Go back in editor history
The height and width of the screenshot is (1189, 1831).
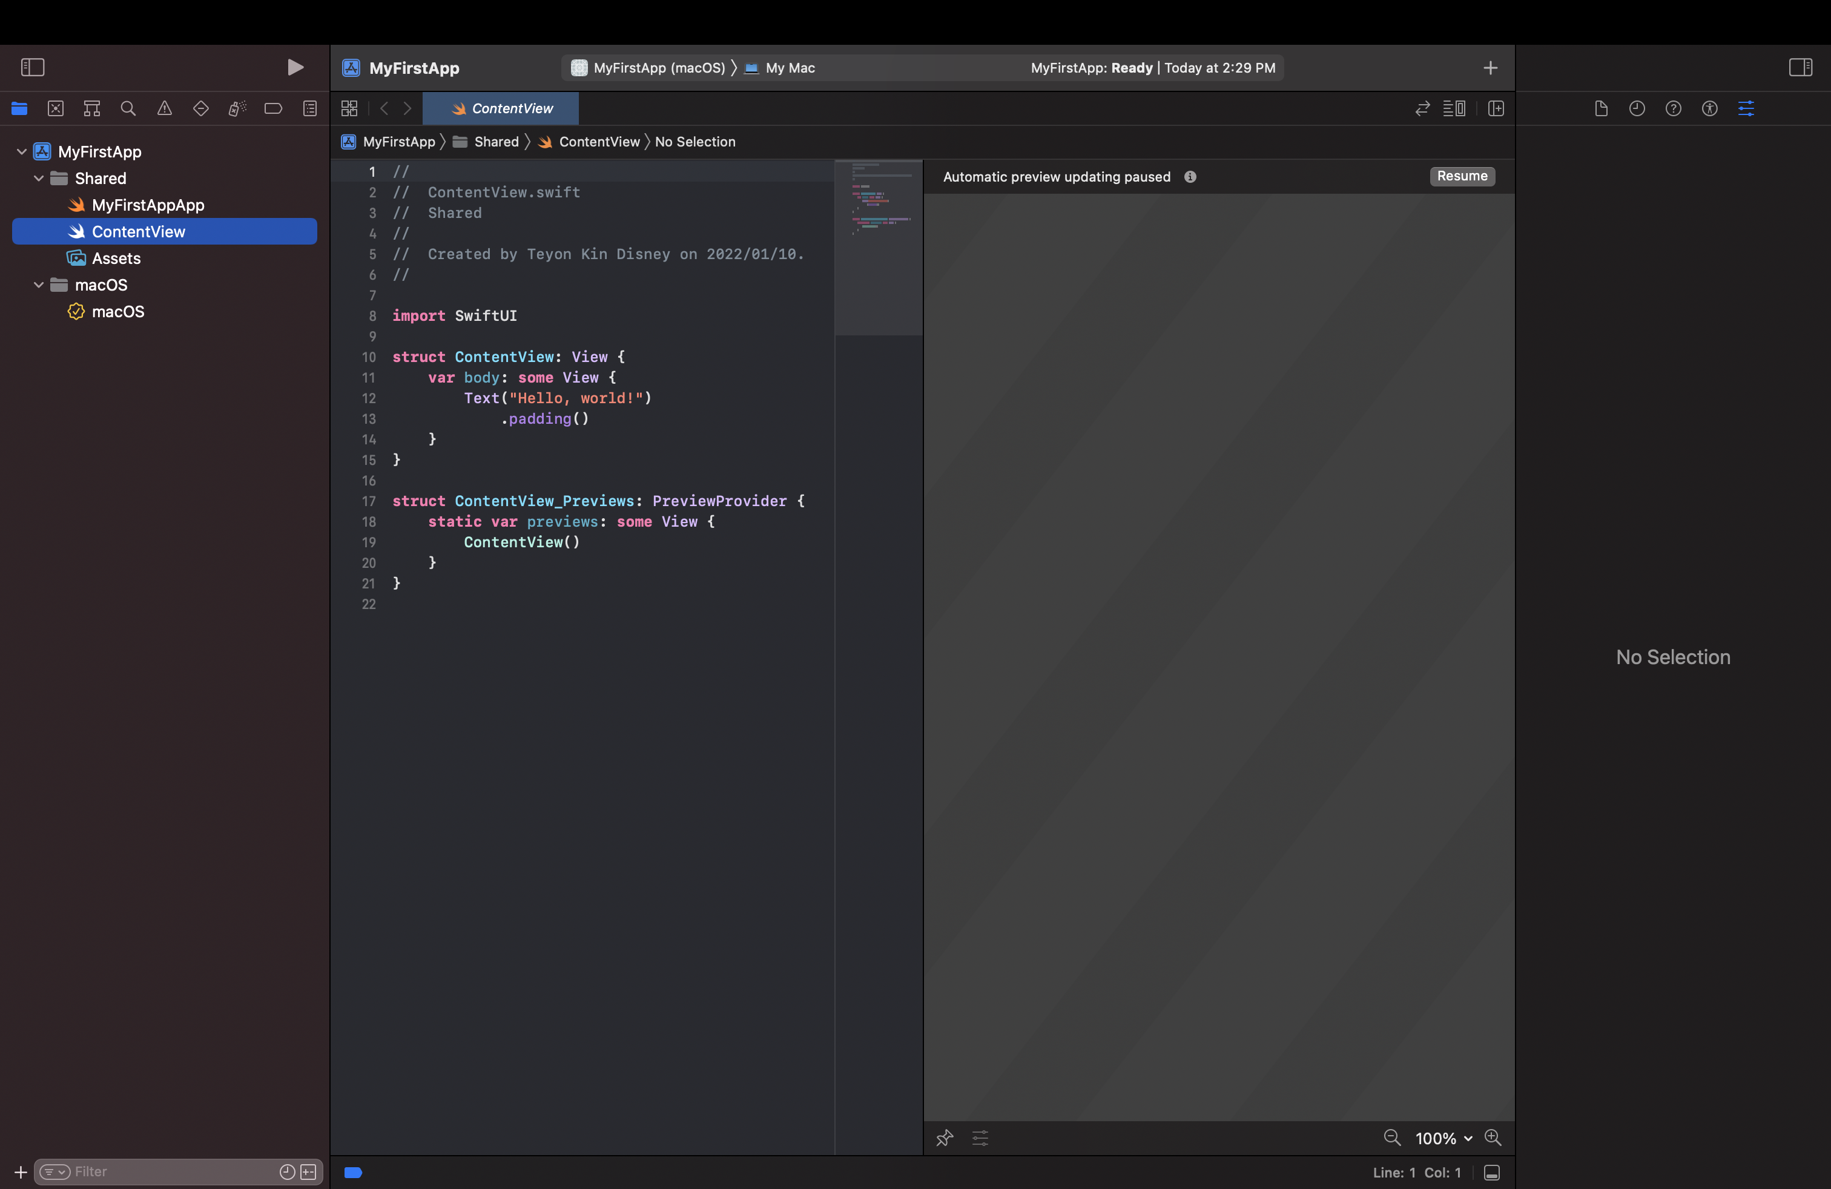click(384, 108)
